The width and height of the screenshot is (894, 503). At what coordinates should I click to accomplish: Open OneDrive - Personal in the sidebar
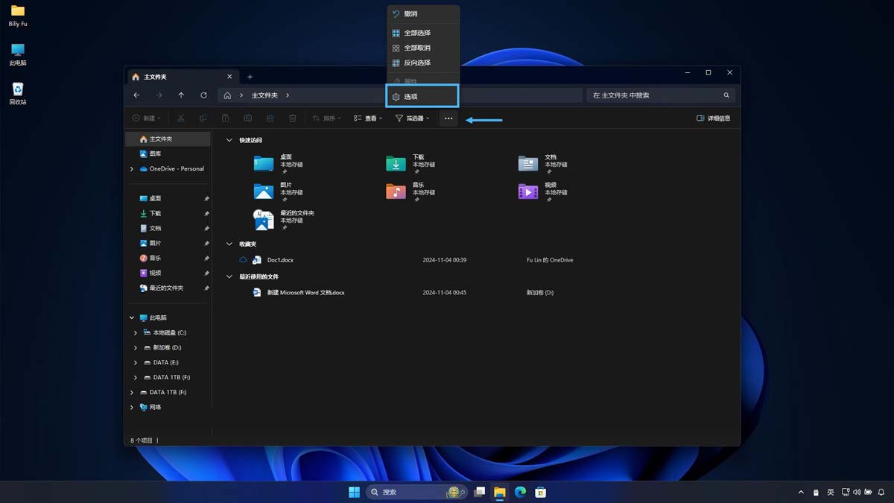coord(176,168)
